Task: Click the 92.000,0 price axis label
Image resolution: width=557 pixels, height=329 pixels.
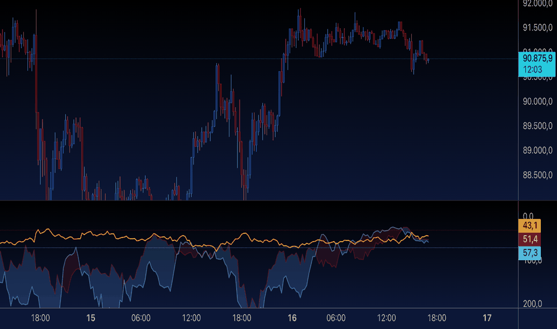Action: (x=537, y=4)
